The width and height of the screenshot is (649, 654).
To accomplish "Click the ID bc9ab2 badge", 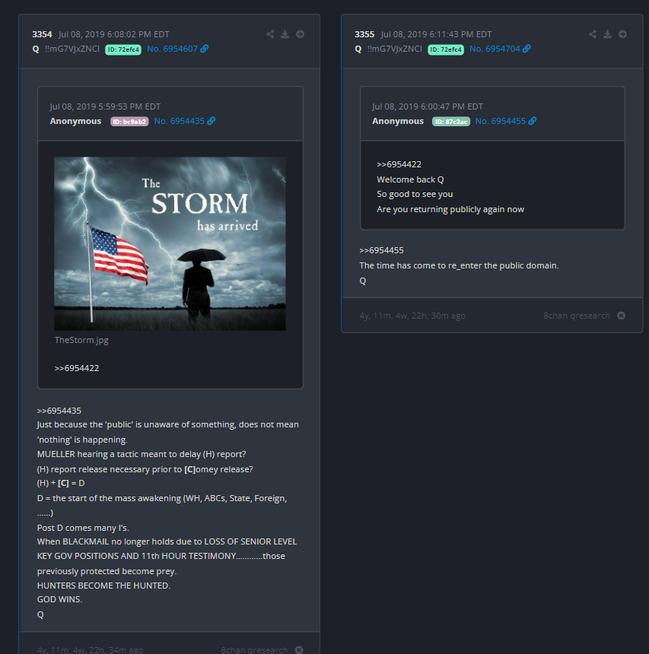I will (x=129, y=122).
